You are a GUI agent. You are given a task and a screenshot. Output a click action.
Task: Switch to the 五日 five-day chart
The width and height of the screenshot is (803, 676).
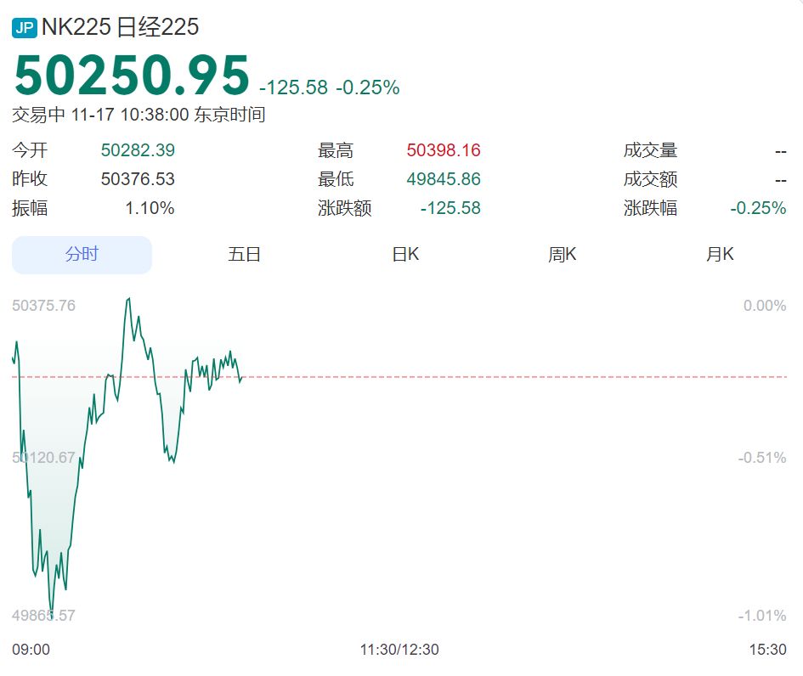245,255
